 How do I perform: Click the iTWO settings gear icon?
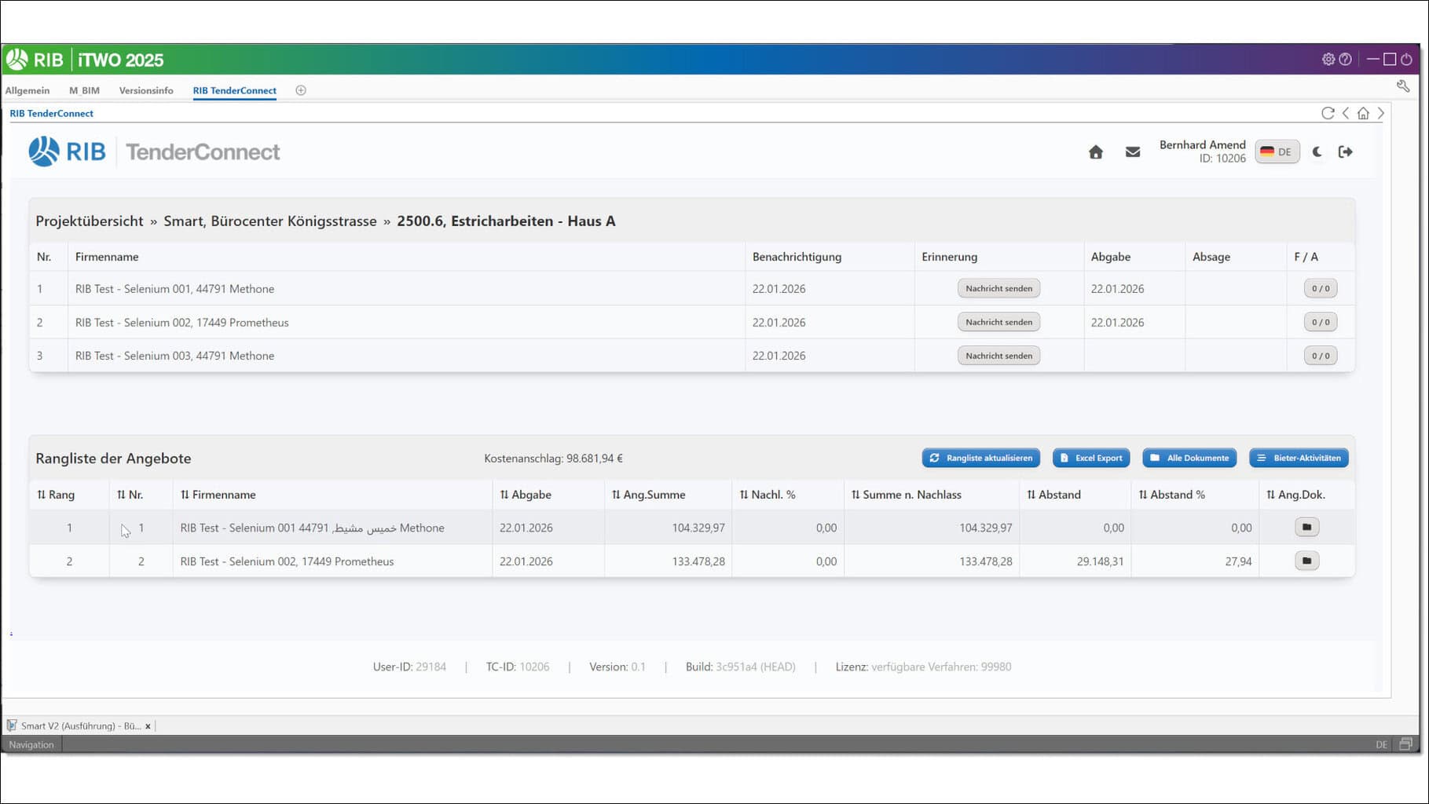pos(1328,60)
